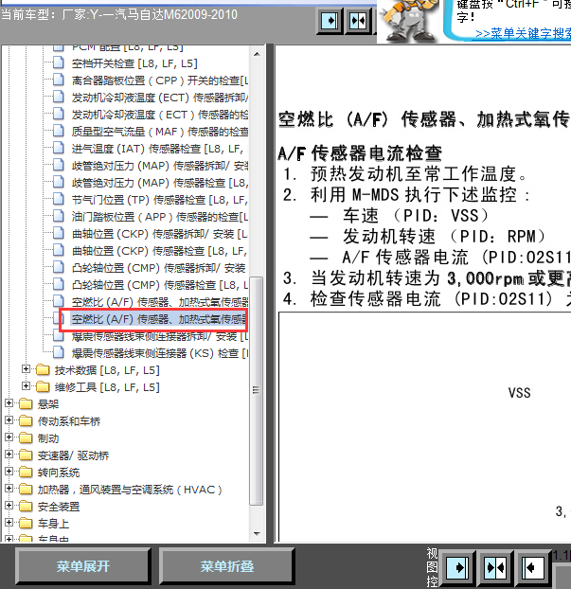Click document icon beside 油门踏板位置 (APP)
This screenshot has width=571, height=589.
58,216
